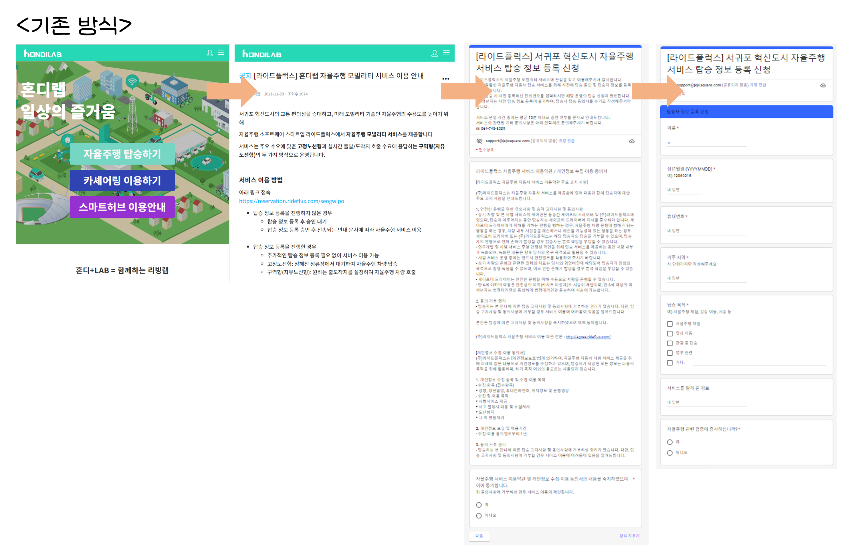Open the user profile icon in the first panel

(x=210, y=53)
